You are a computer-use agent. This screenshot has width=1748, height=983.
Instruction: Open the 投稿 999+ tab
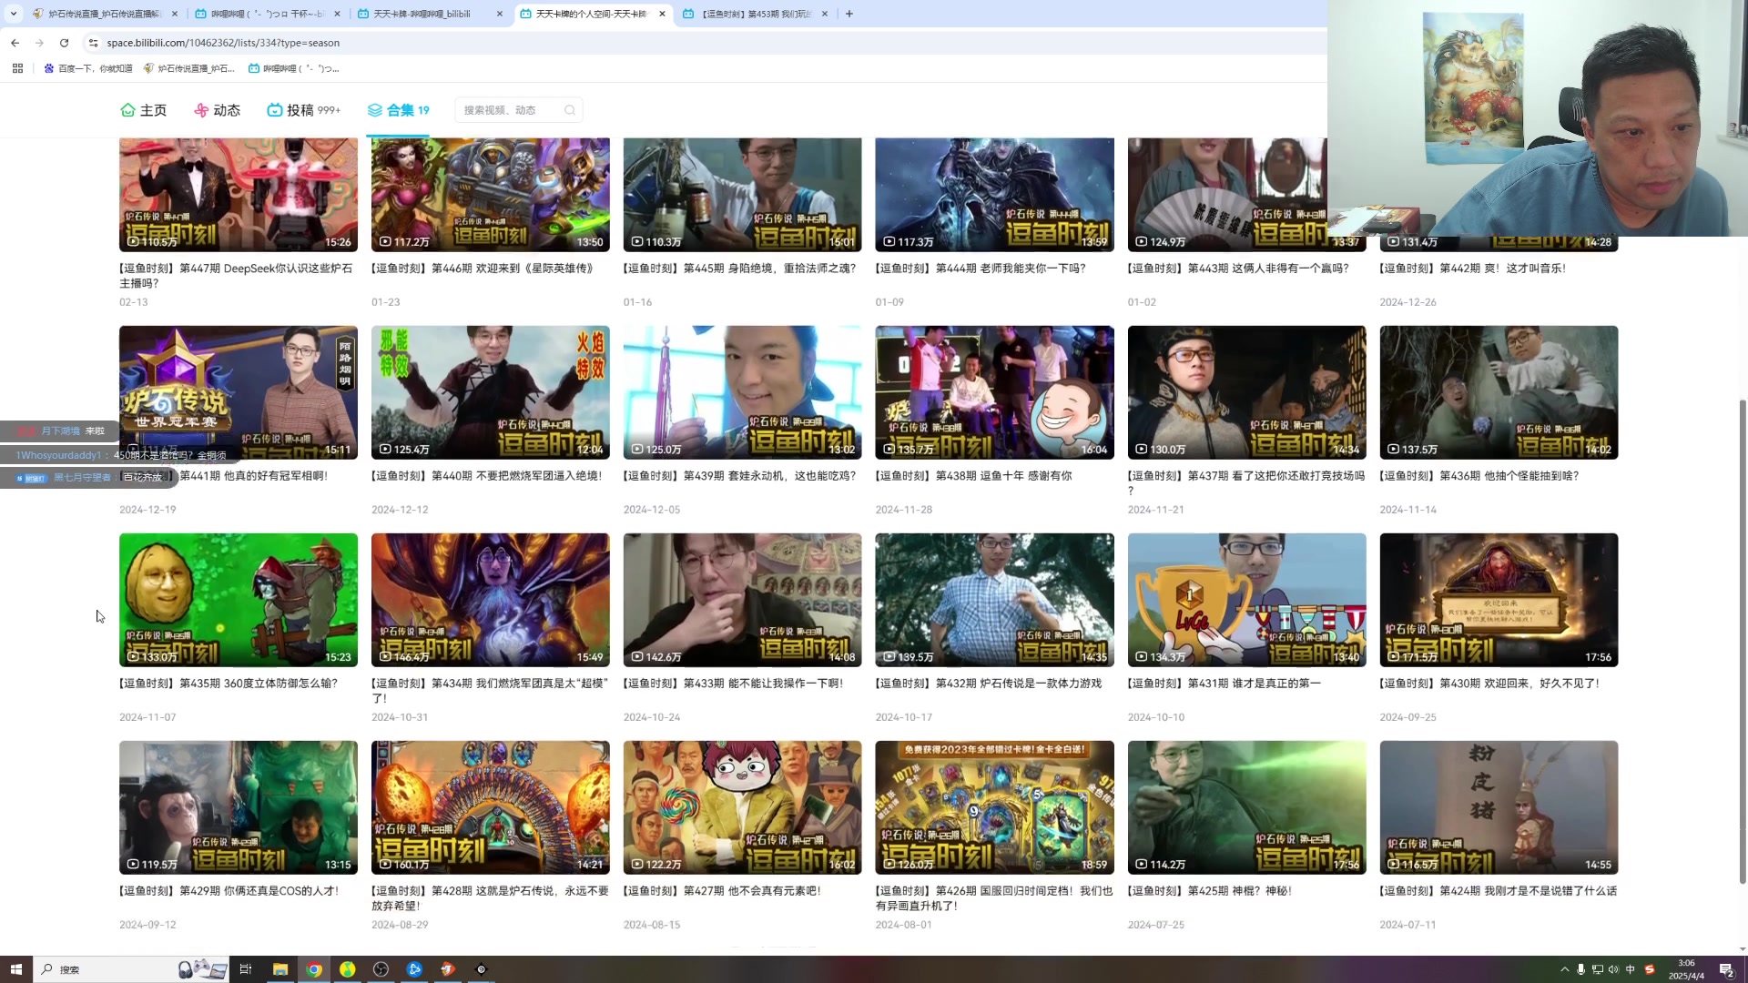coord(303,110)
